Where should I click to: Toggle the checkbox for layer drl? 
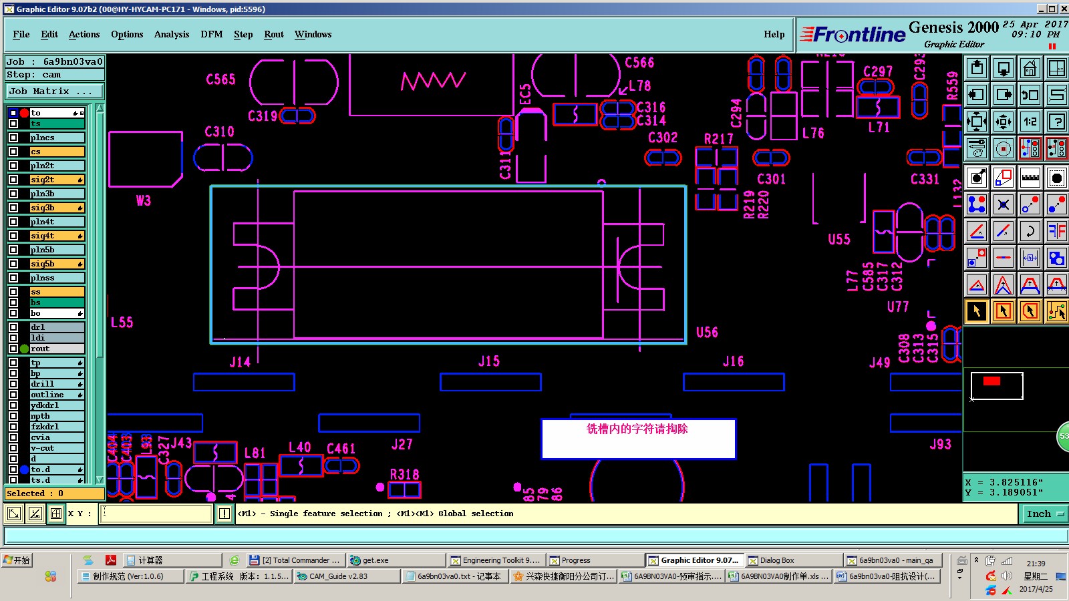tap(13, 327)
